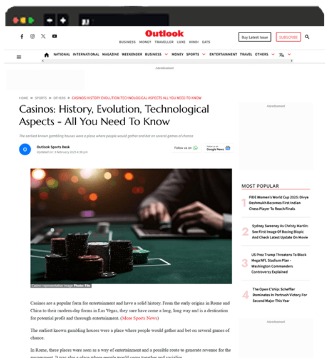This screenshot has width=328, height=358.
Task: Click the navigation bar horizontal scrollbar
Action: point(167,61)
